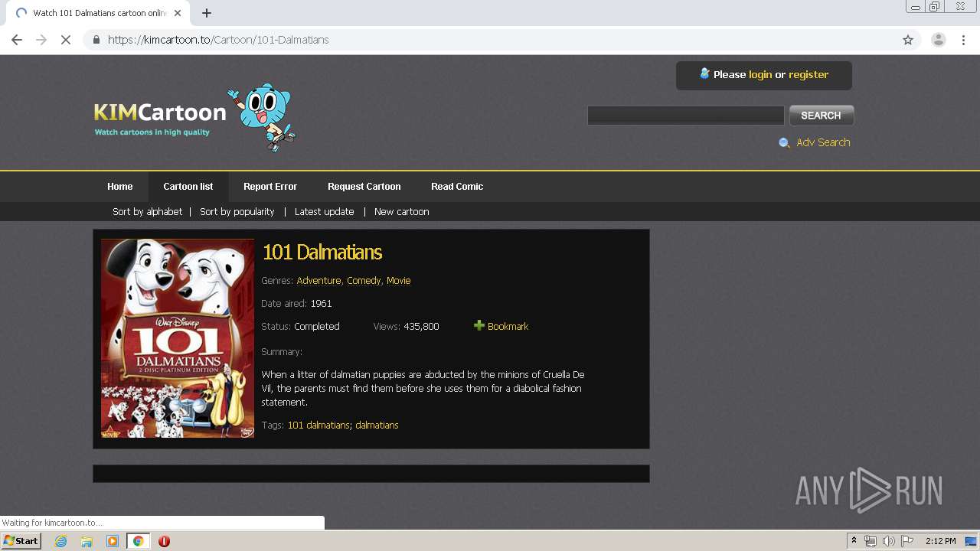Open the 'dalmatians' tag

tap(377, 425)
